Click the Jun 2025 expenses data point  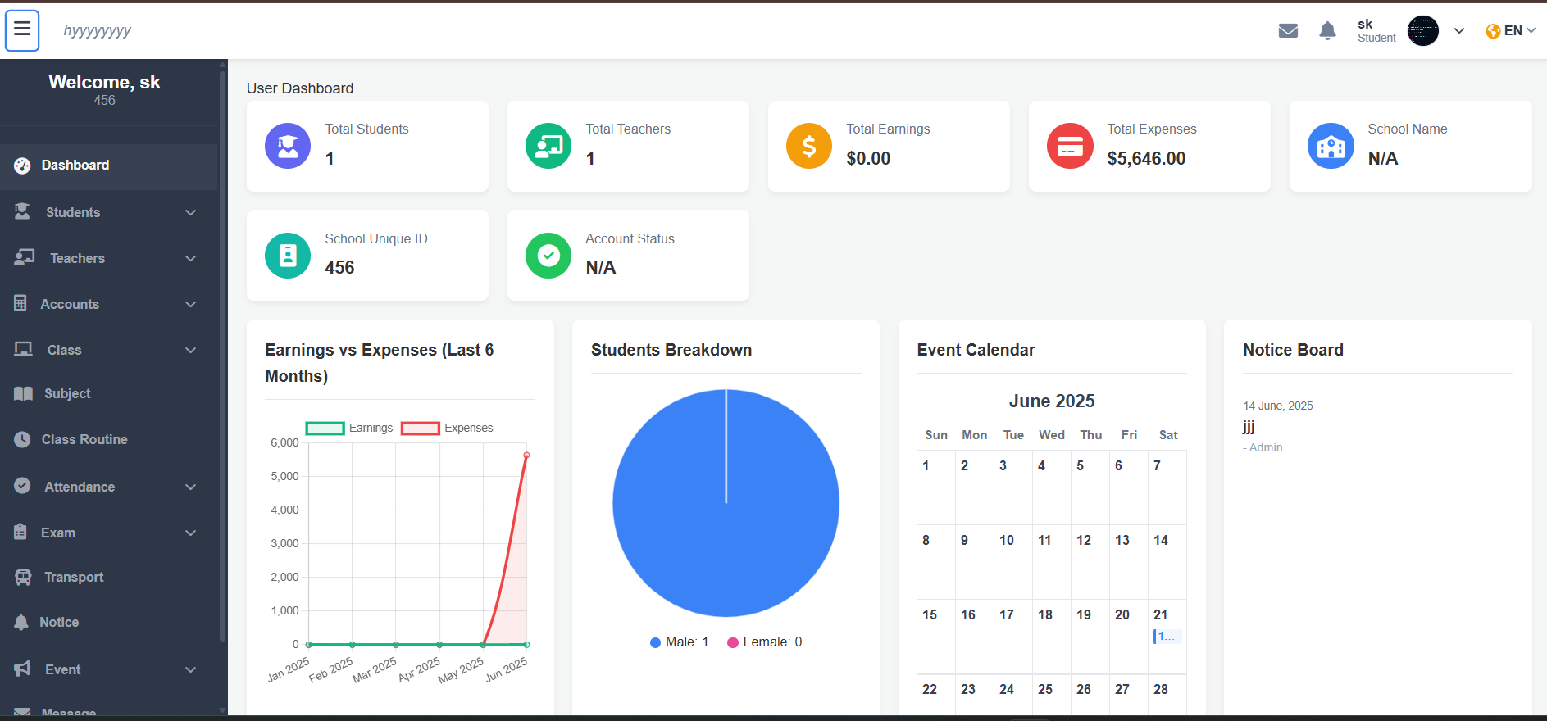[526, 455]
